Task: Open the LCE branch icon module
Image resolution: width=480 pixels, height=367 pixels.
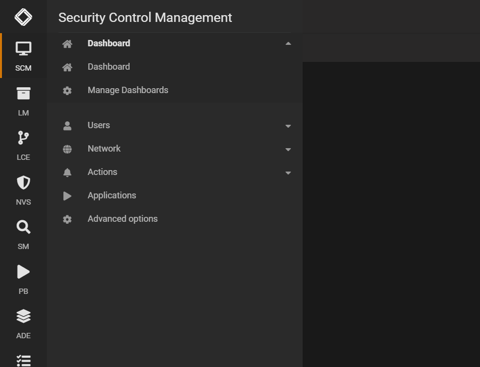Action: click(23, 138)
